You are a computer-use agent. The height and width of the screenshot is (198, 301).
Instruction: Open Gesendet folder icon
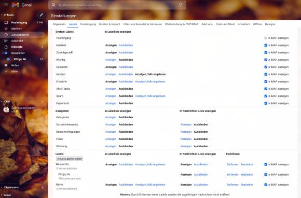[x=6, y=41]
